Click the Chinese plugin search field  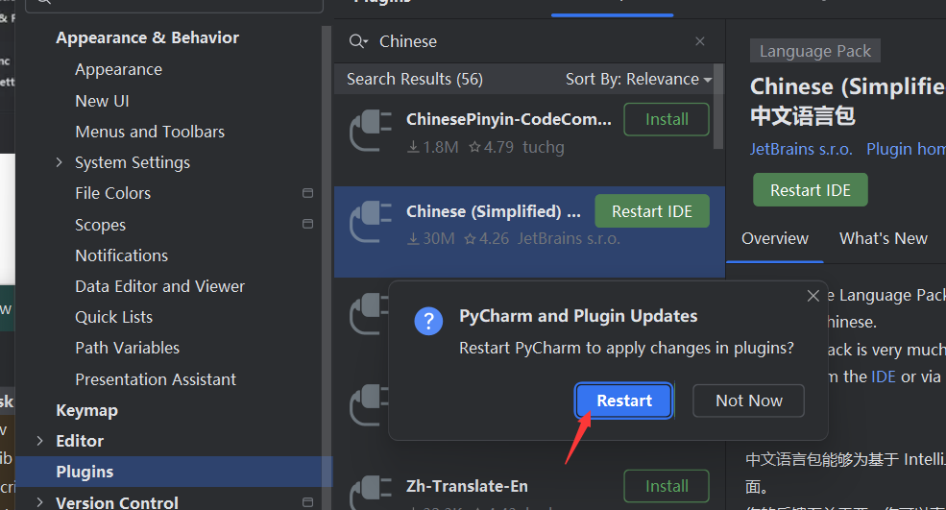click(530, 41)
